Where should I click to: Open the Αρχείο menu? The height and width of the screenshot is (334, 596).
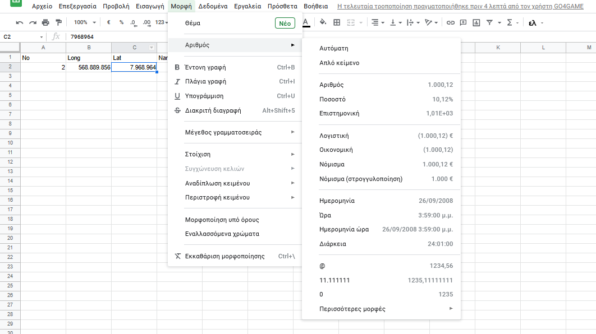click(42, 6)
